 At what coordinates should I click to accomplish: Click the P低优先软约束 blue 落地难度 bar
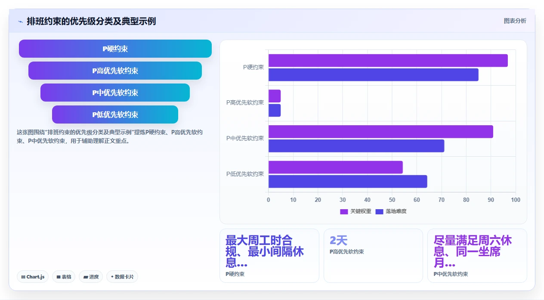(x=348, y=182)
